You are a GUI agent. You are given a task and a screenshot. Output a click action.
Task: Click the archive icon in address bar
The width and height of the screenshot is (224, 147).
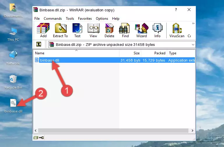pyautogui.click(x=52, y=44)
